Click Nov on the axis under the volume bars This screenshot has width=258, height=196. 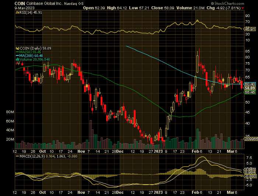pos(81,151)
